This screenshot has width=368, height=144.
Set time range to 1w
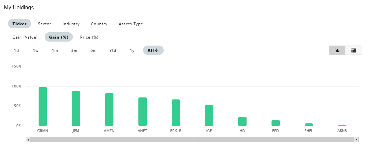click(36, 51)
